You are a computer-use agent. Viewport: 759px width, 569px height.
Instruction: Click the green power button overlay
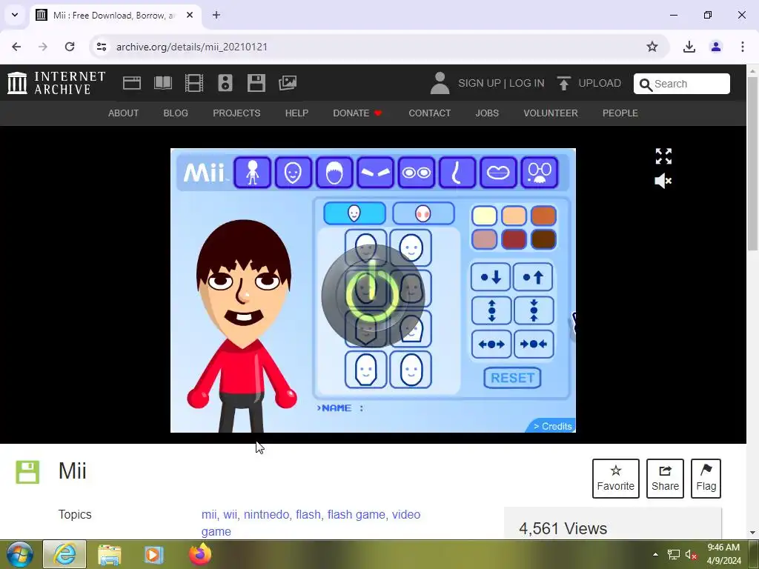[373, 295]
